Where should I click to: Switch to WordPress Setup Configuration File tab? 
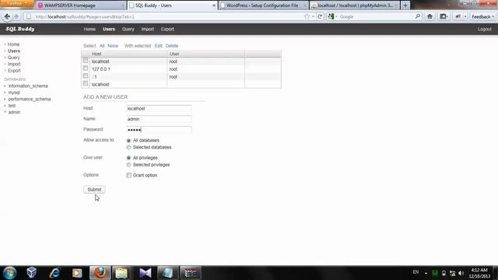(263, 5)
